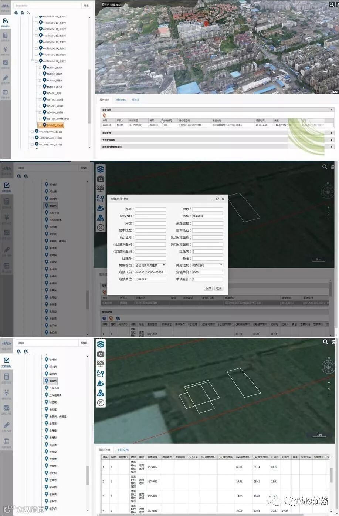Select the route-with-pin tool in middle panel toolbar
Screen dimensions: 339x516
click(101, 198)
